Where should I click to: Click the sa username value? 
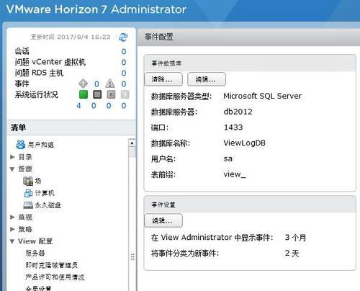tap(228, 158)
